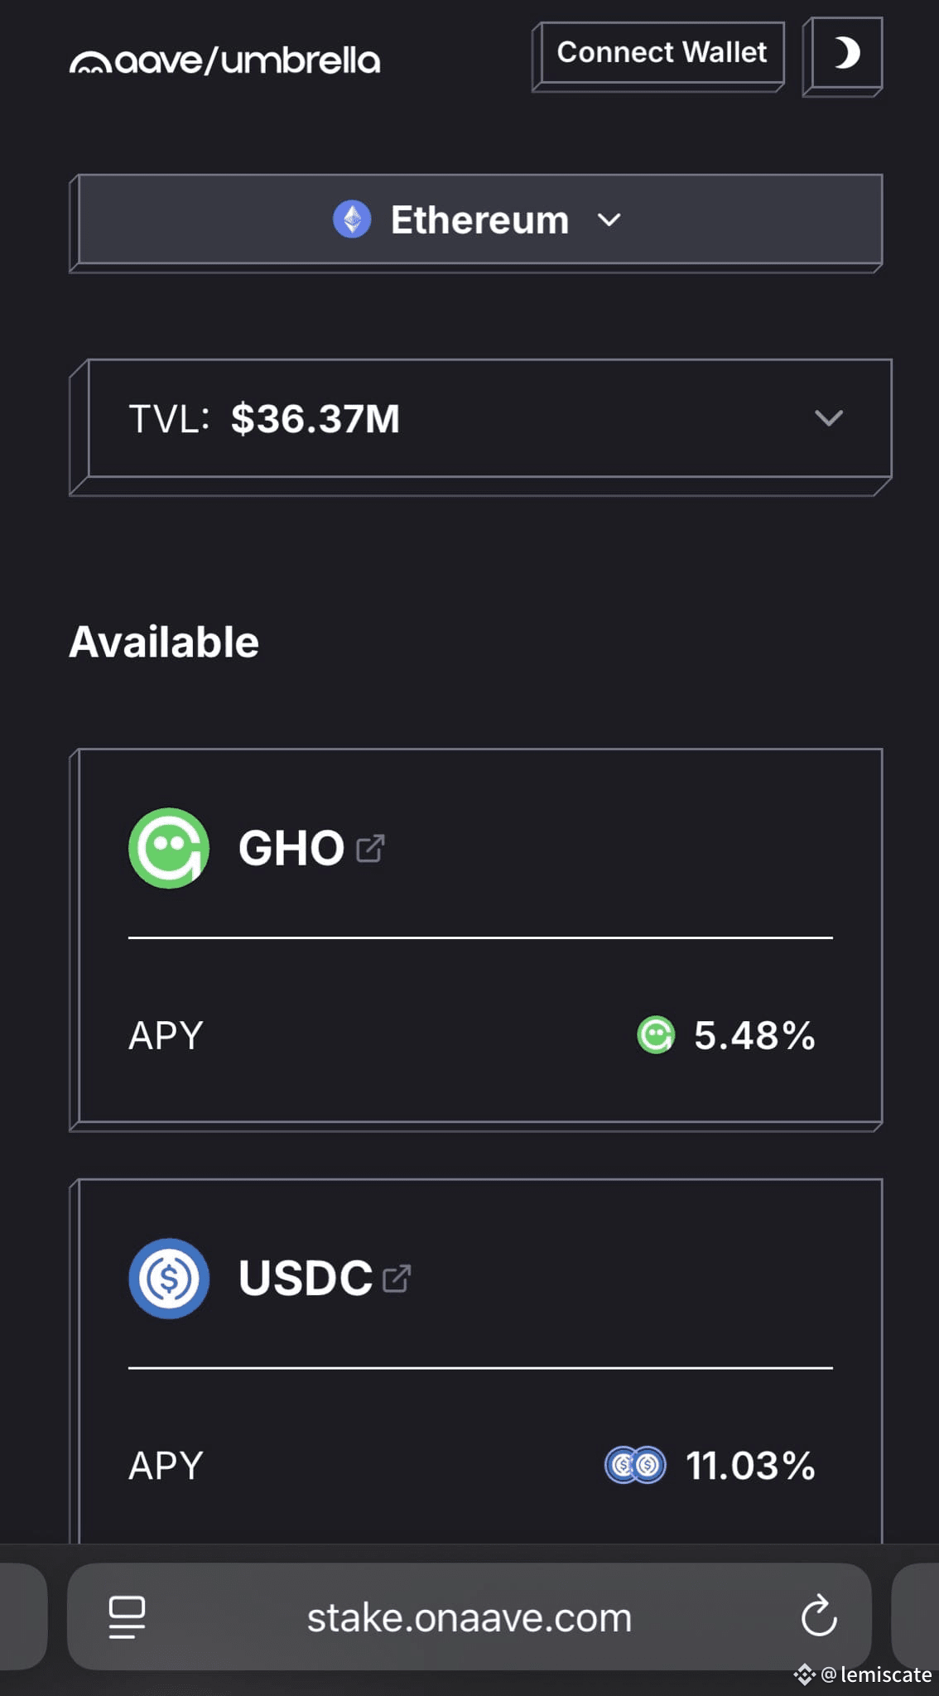Open the aave/umbrella logo homepage
The image size is (939, 1696).
pyautogui.click(x=224, y=60)
